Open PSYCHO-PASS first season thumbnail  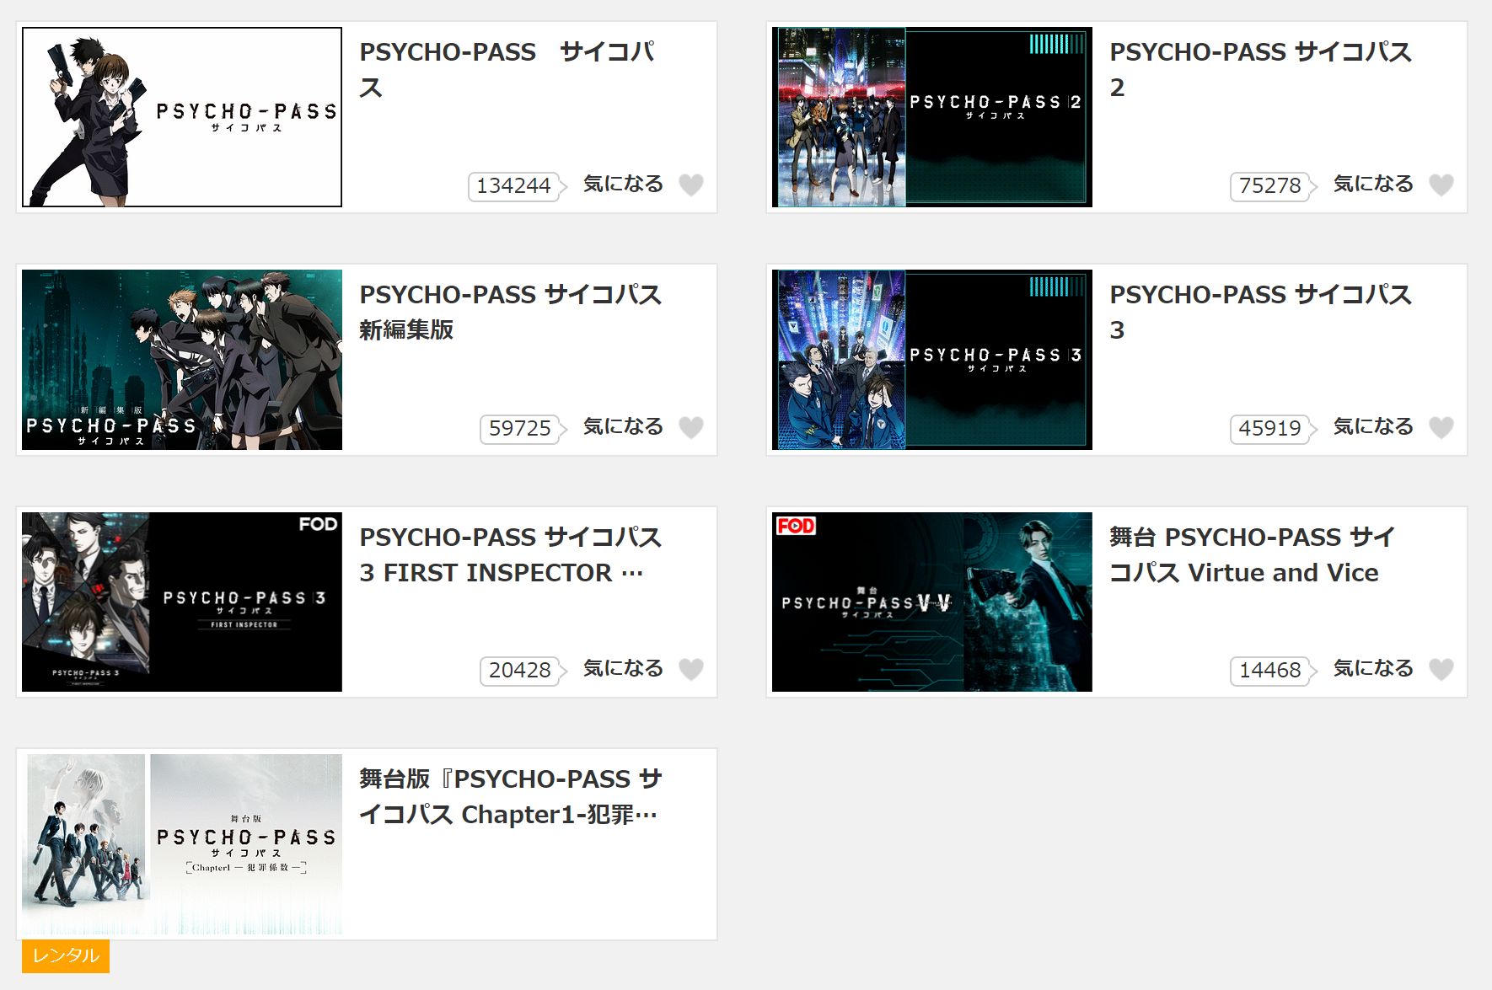point(182,117)
